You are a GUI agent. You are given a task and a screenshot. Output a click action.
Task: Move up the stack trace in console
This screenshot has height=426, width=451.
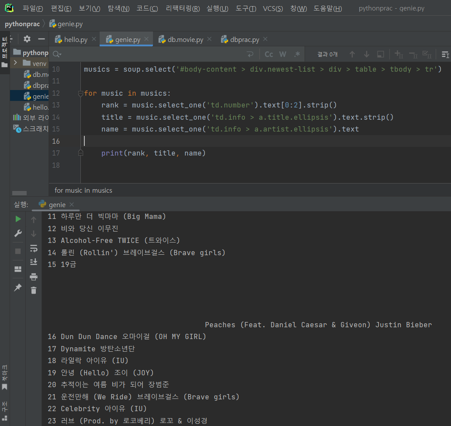click(34, 219)
